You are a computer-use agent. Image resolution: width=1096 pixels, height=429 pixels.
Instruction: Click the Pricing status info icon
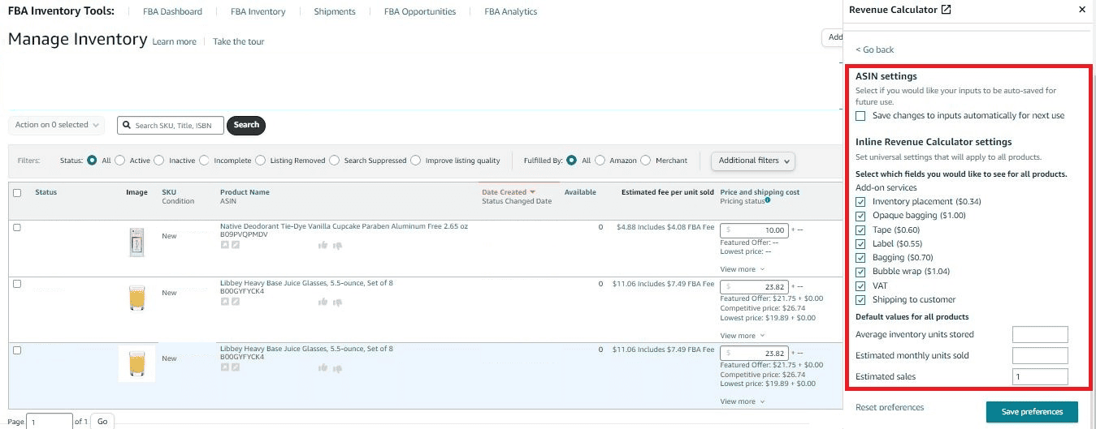coord(768,200)
